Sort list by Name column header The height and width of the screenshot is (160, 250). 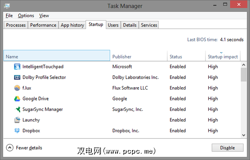[57, 57]
